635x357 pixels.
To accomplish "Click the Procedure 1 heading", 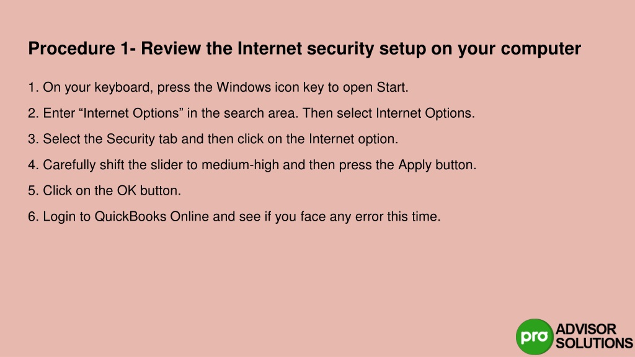I will point(304,48).
